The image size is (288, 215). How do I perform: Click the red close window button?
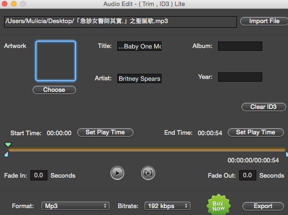pos(5,4)
